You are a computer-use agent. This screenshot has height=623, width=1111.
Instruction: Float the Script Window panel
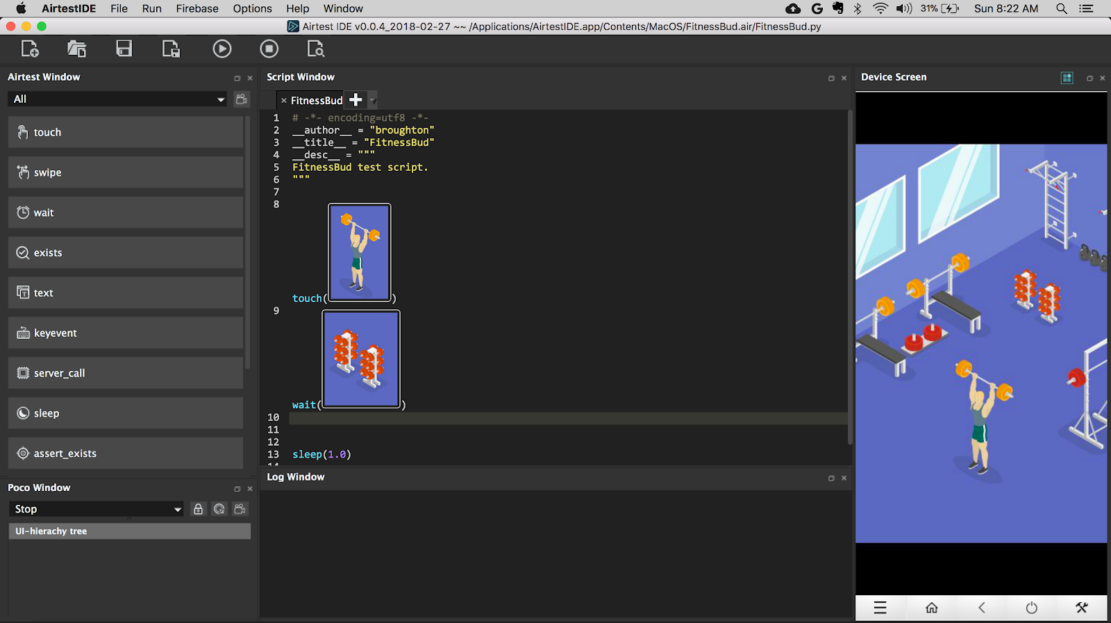coord(831,78)
